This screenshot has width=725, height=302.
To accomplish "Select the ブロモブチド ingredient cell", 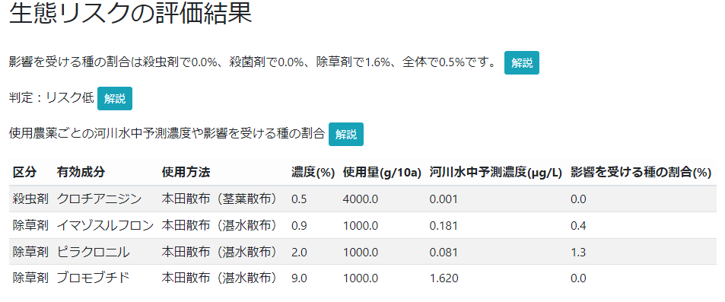I will (93, 278).
